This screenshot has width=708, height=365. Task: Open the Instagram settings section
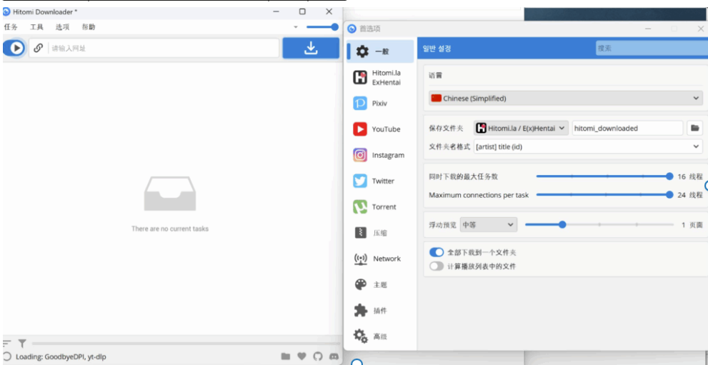(x=380, y=155)
